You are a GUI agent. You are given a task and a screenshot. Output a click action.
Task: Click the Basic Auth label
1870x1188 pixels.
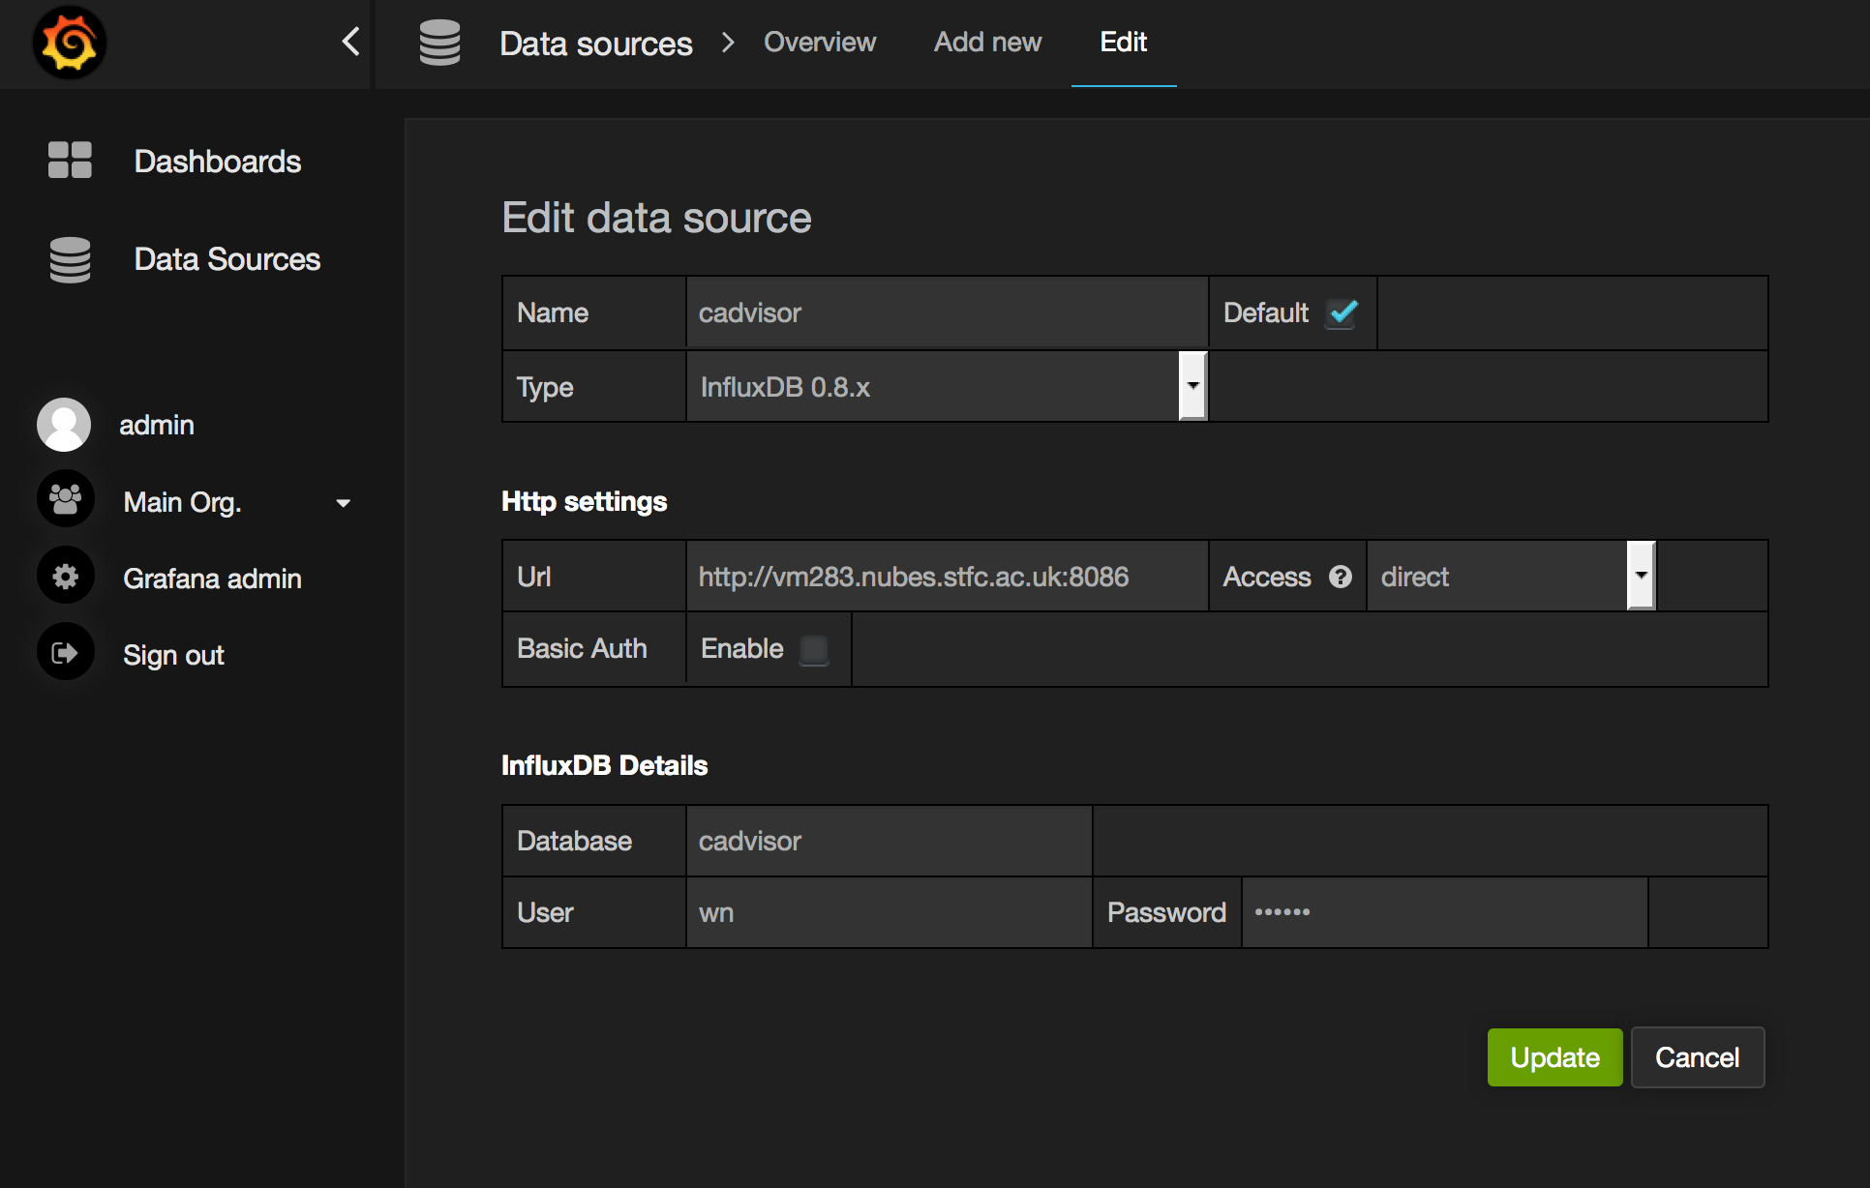pyautogui.click(x=582, y=648)
